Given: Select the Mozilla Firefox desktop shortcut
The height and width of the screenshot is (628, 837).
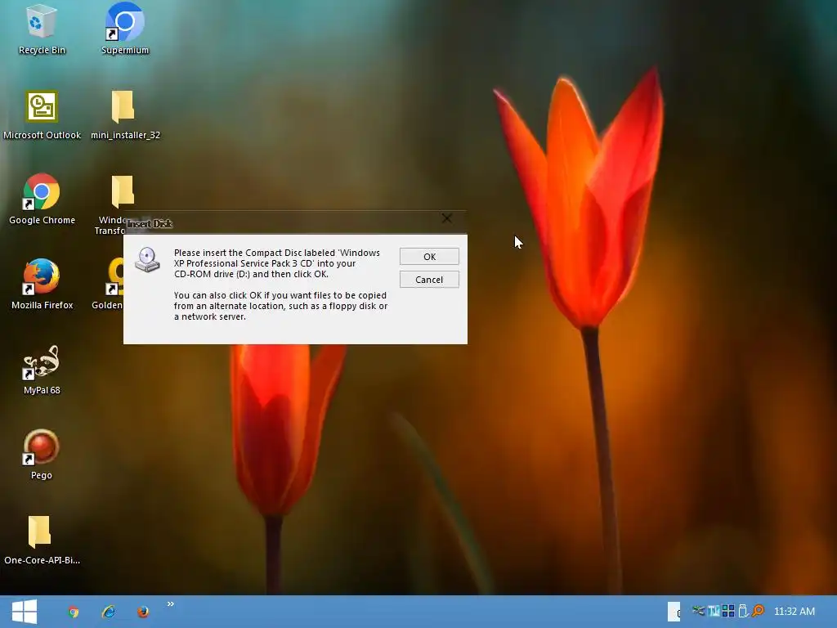Looking at the screenshot, I should tap(42, 285).
